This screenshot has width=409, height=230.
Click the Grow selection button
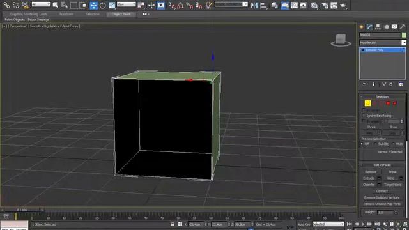pyautogui.click(x=394, y=127)
